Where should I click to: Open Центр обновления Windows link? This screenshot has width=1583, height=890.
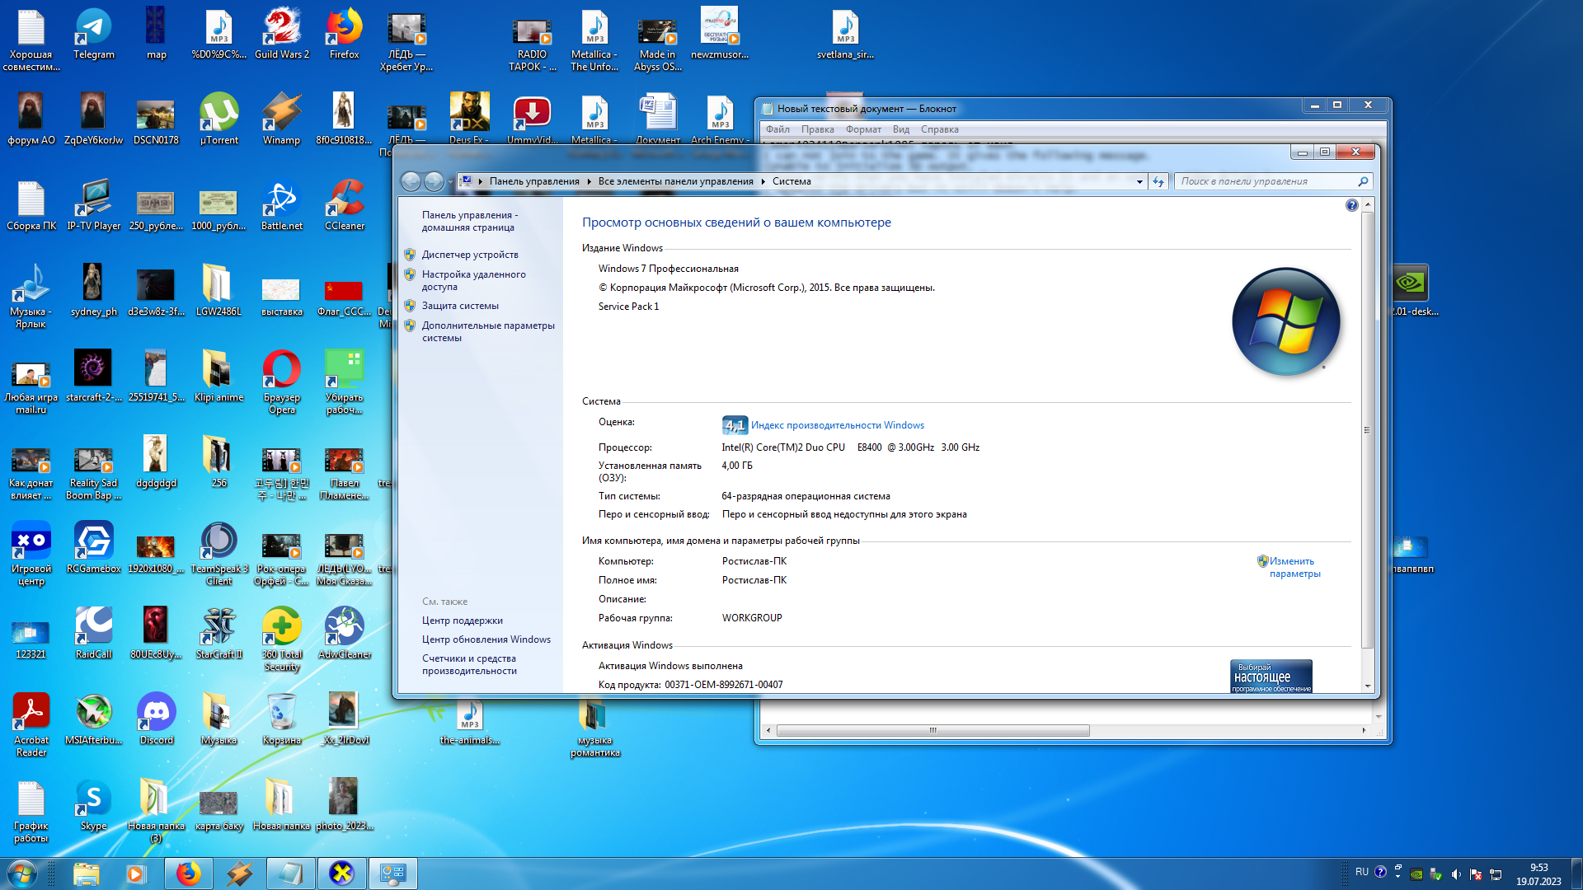pos(486,639)
